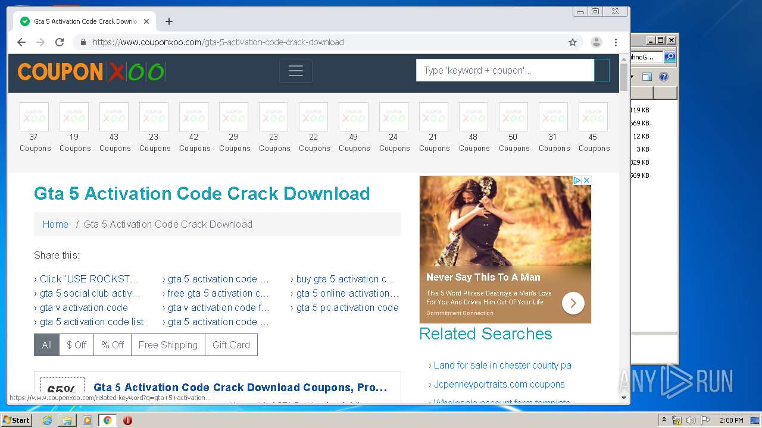762x428 pixels.
Task: Open the AdChoices triangle icon on the ad
Action: [577, 180]
